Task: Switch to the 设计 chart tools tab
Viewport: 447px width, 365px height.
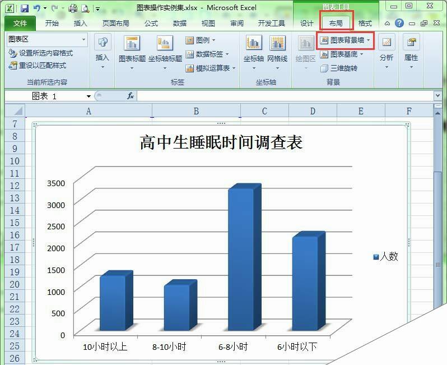Action: click(307, 24)
